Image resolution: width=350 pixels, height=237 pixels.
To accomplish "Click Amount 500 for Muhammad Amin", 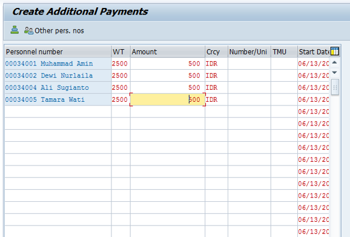I will (167, 64).
